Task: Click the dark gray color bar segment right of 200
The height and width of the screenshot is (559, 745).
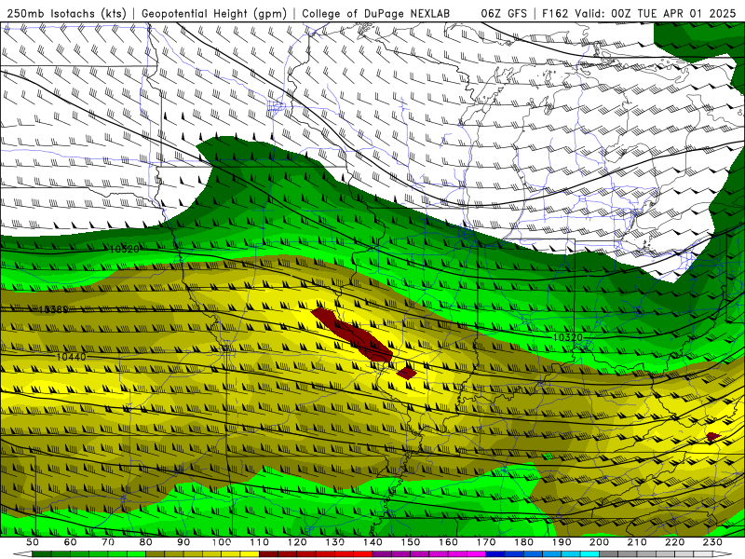Action: [609, 554]
